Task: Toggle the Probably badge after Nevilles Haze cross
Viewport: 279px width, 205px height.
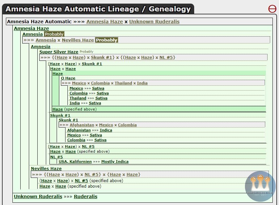Action: (106, 40)
